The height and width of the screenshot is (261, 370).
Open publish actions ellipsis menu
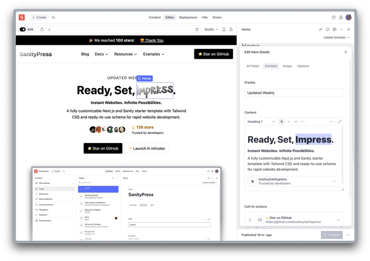pyautogui.click(x=348, y=235)
